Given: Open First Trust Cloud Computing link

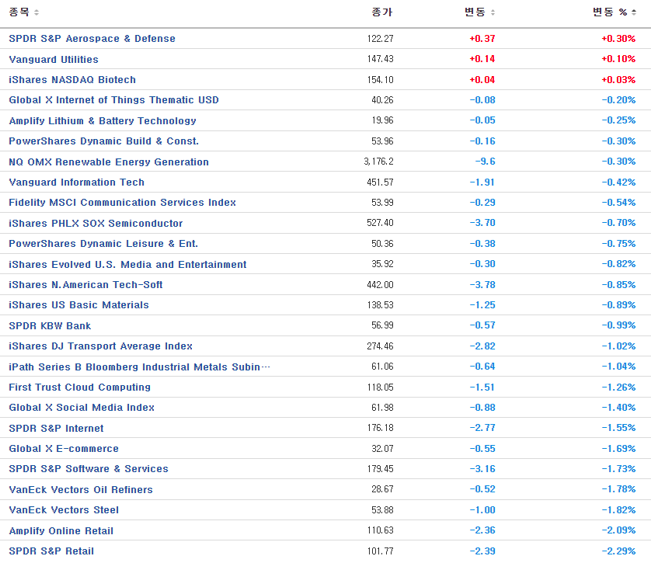Looking at the screenshot, I should click(80, 387).
